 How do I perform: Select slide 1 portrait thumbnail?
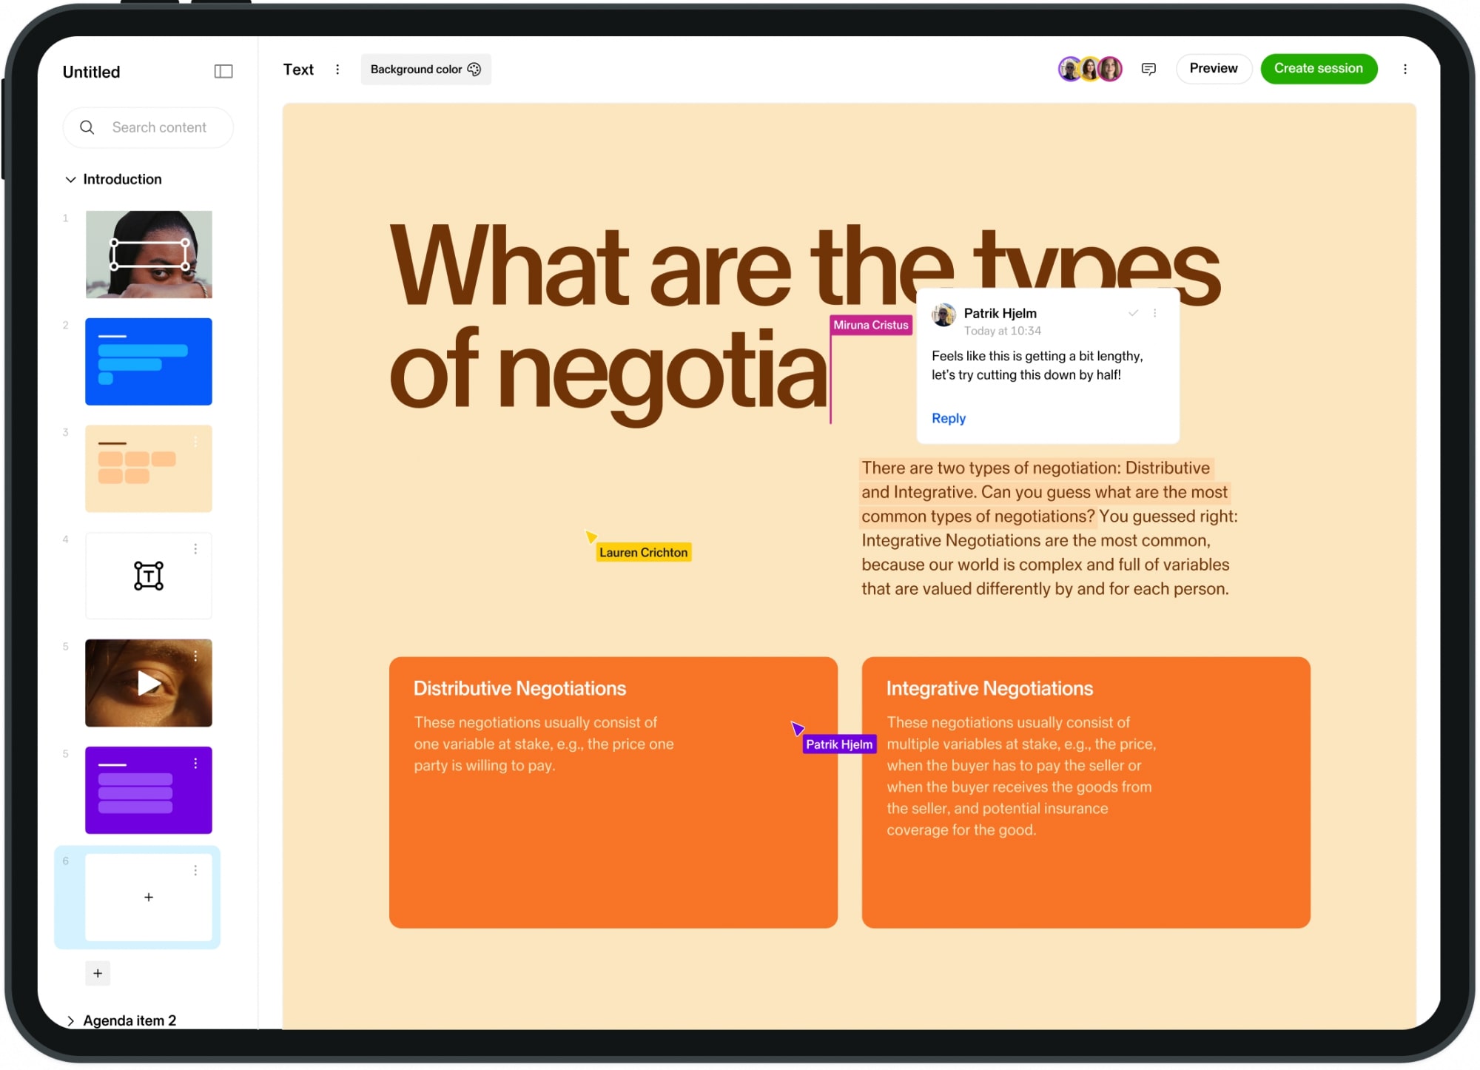(149, 255)
